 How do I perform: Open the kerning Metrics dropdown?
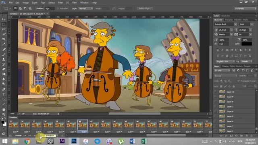(231, 35)
